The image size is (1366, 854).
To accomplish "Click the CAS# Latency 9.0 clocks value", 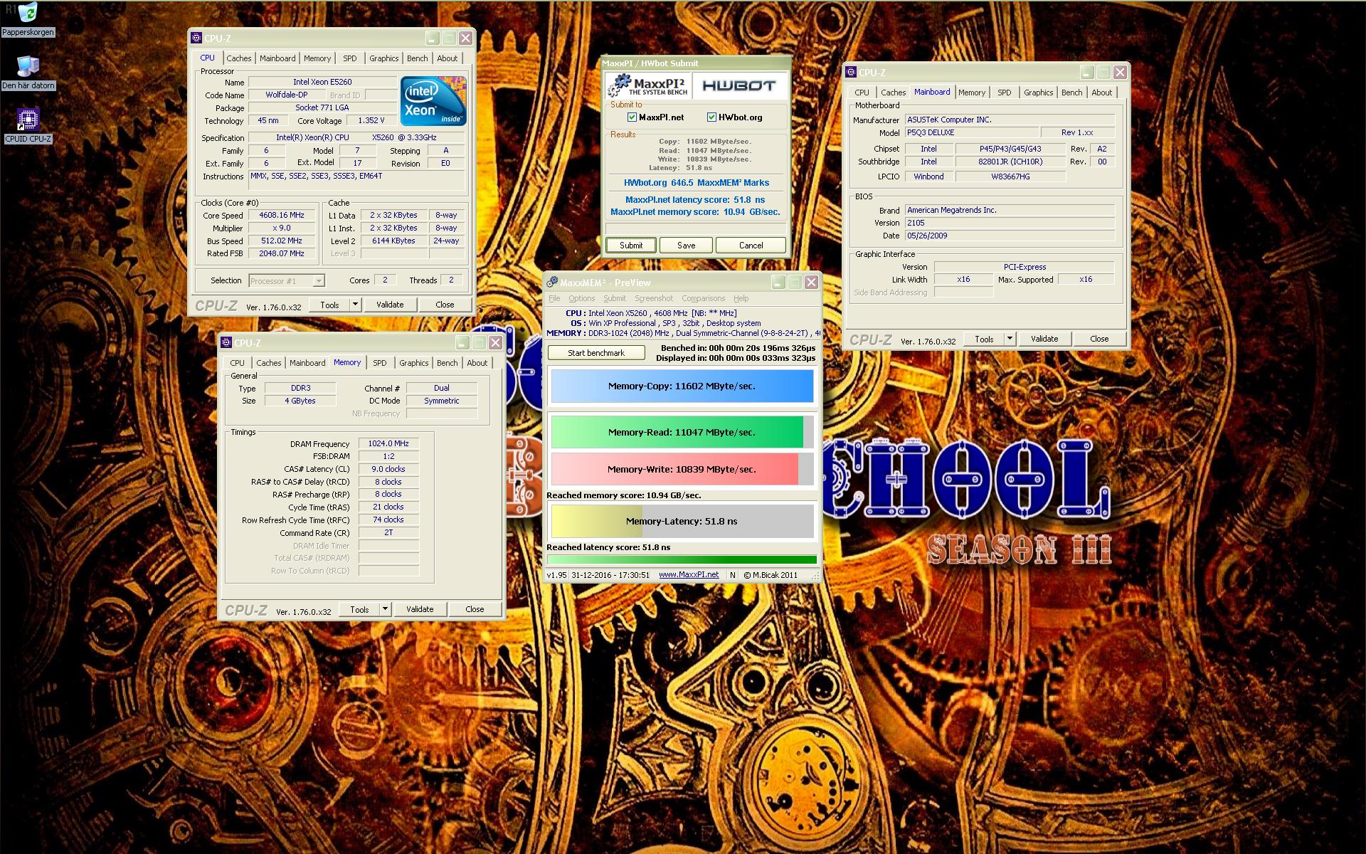I will point(388,469).
